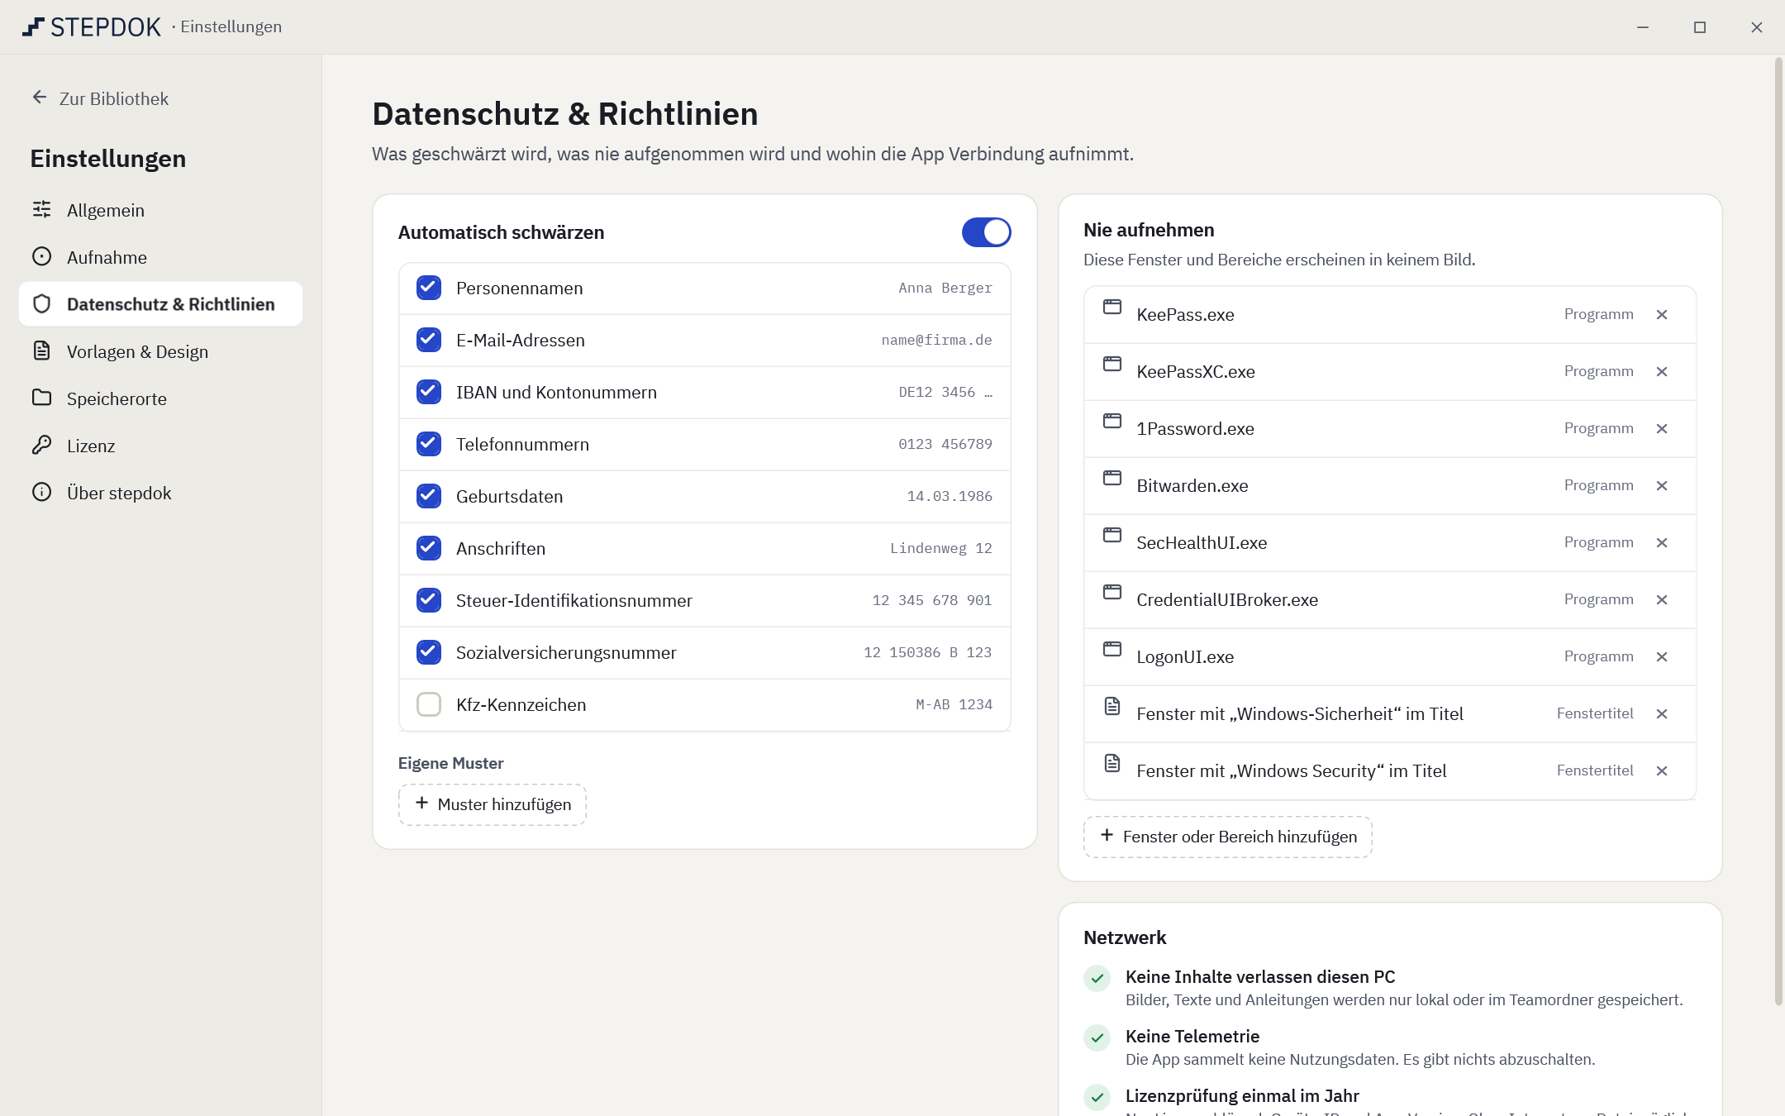Uncheck IBAN und Kontonummern checkbox
Image resolution: width=1785 pixels, height=1116 pixels.
click(429, 392)
